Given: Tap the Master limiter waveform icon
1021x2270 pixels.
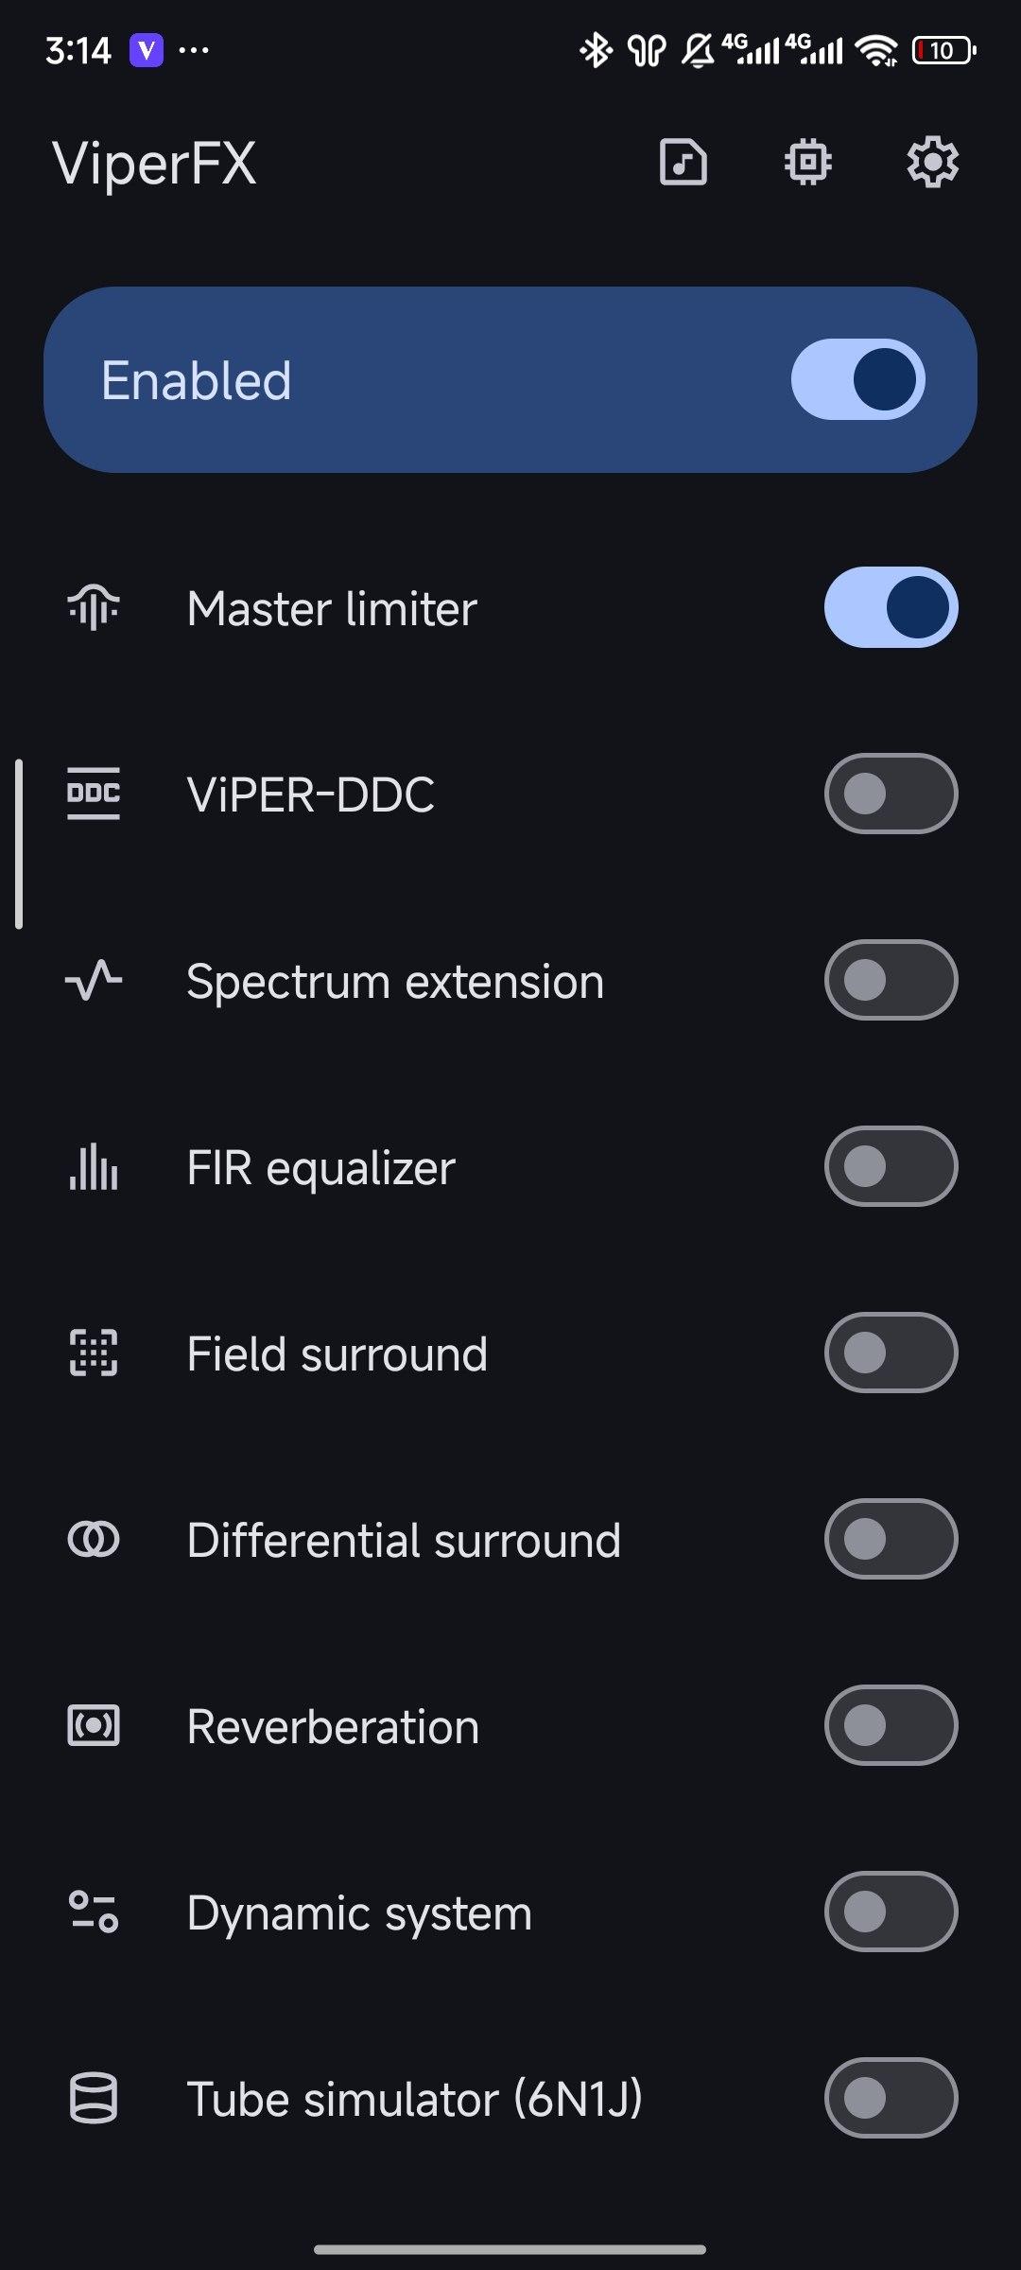Looking at the screenshot, I should [94, 607].
